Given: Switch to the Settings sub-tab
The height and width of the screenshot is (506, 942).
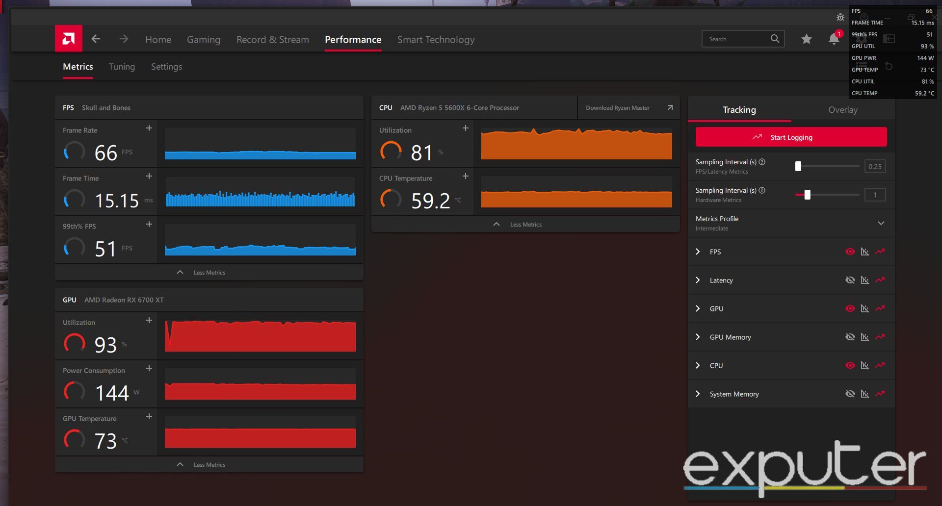Looking at the screenshot, I should click(166, 67).
